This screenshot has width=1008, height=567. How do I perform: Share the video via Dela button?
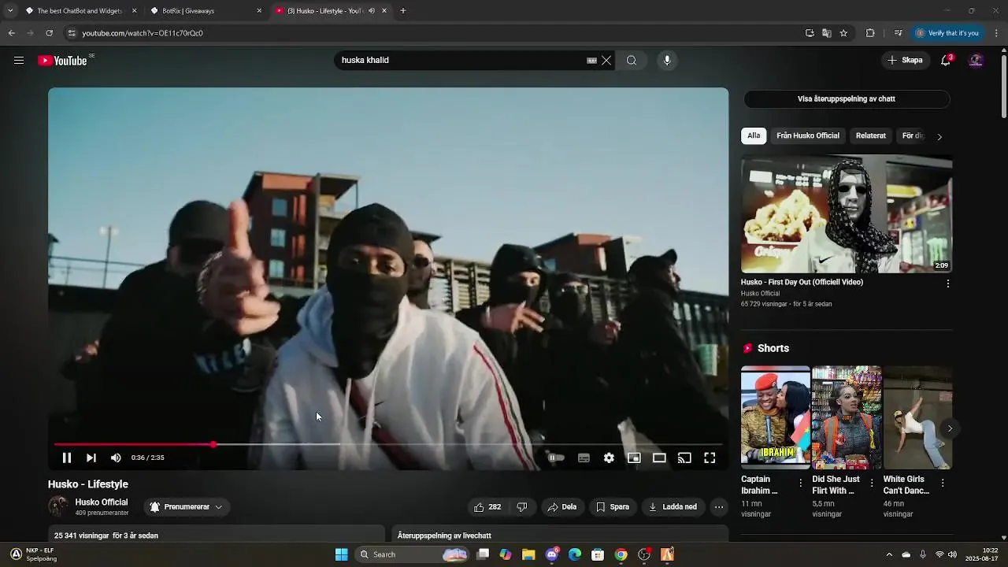[x=562, y=507]
